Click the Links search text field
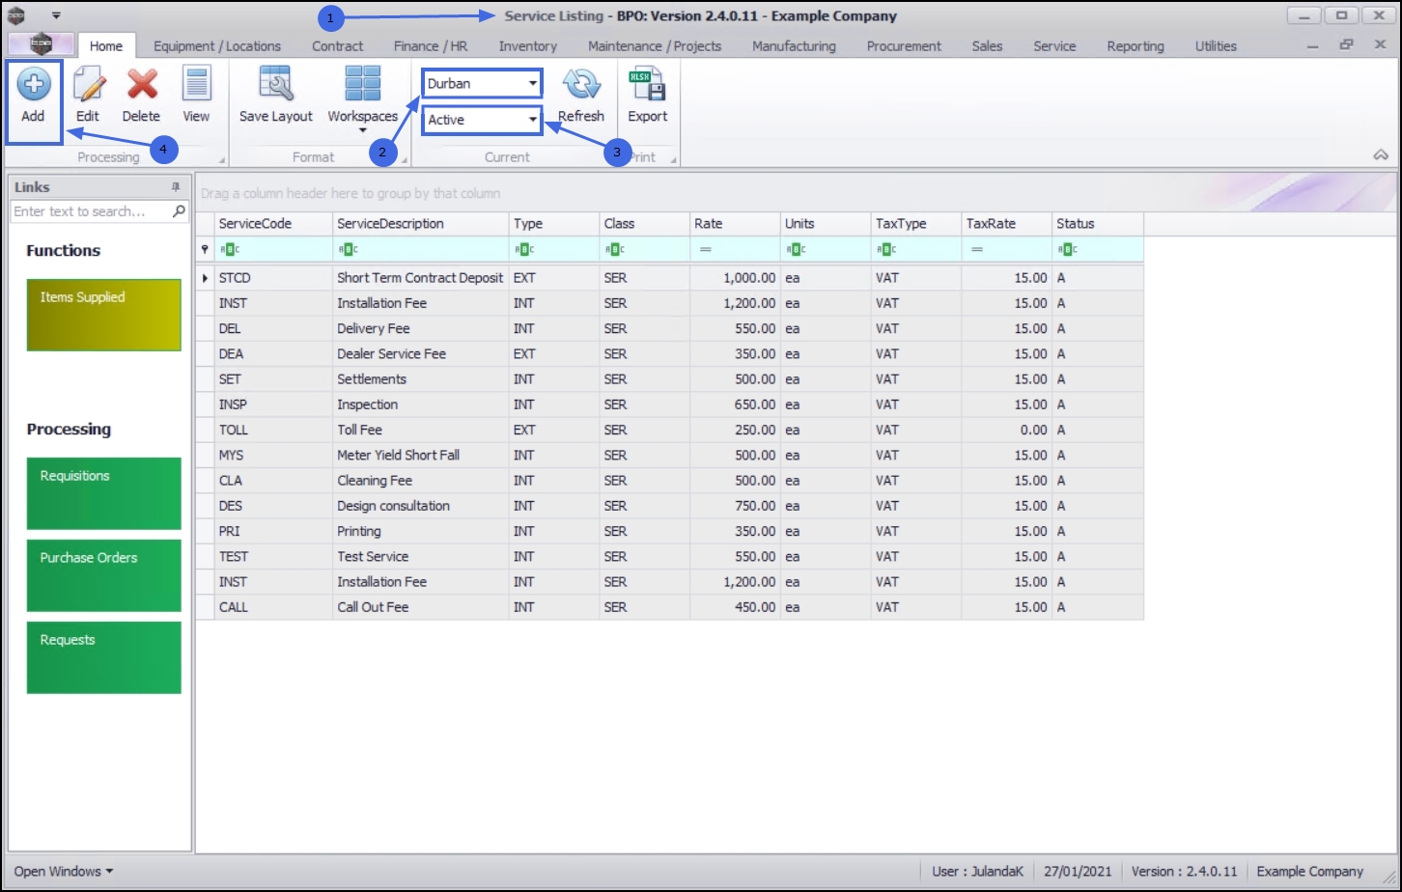 (x=92, y=211)
